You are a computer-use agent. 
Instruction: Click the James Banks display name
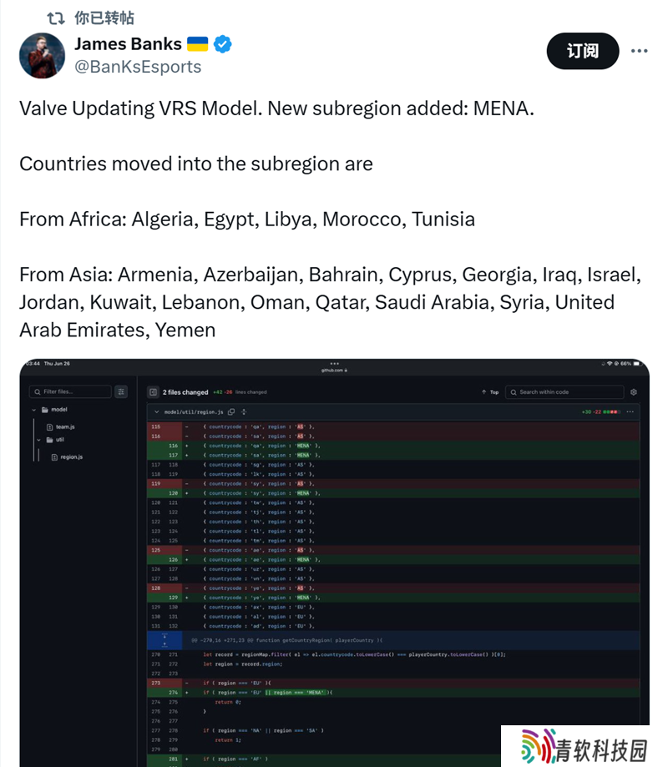pyautogui.click(x=128, y=44)
